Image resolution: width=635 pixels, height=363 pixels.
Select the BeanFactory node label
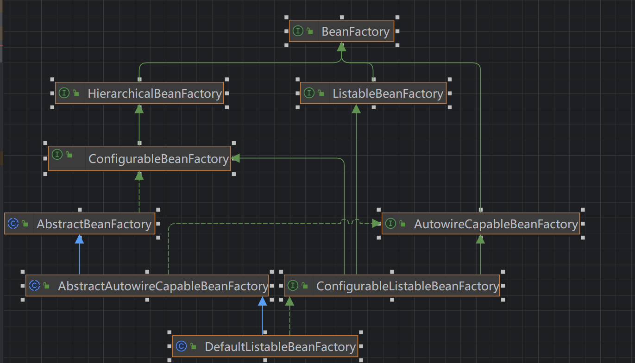(355, 32)
